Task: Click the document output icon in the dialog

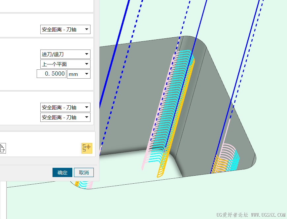Action: point(3,148)
